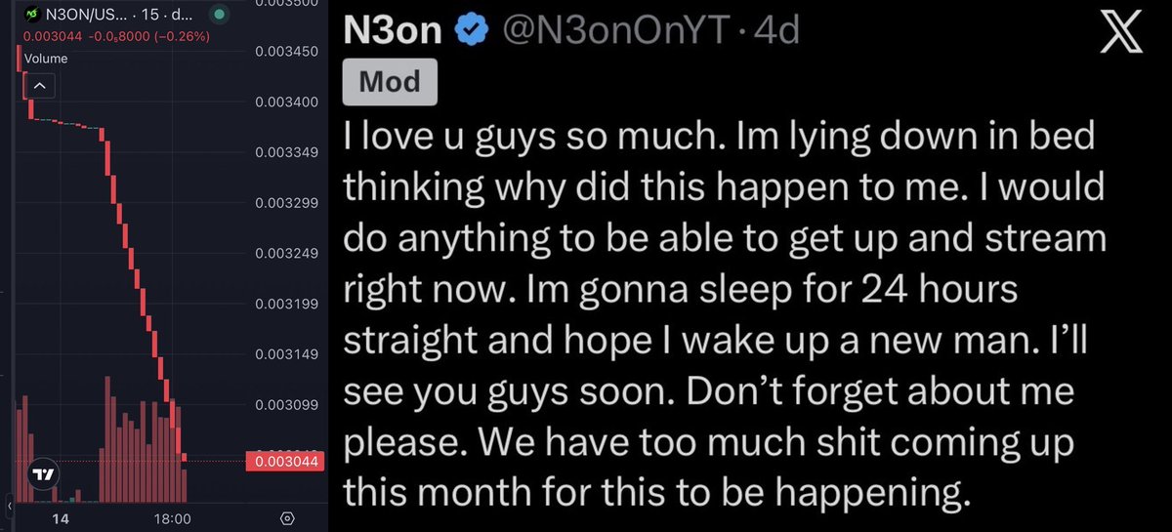This screenshot has height=532, width=1172.
Task: Click the Mod badge label
Action: tap(390, 82)
